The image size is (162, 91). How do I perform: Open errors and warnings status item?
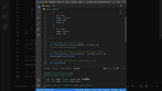point(40,90)
